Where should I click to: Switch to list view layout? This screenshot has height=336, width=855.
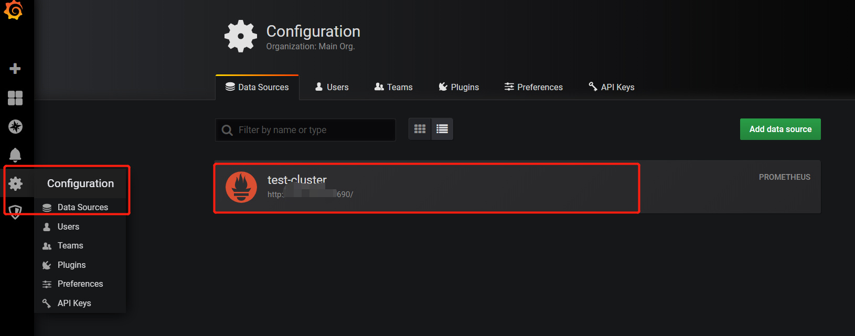(442, 129)
